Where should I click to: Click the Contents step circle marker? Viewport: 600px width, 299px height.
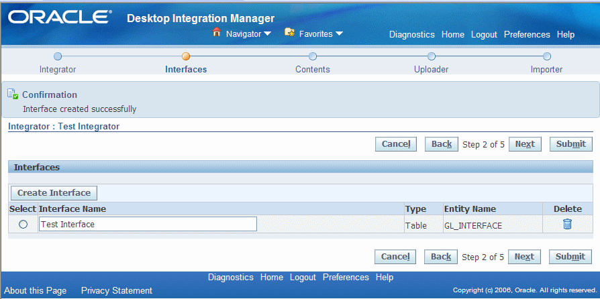[313, 56]
